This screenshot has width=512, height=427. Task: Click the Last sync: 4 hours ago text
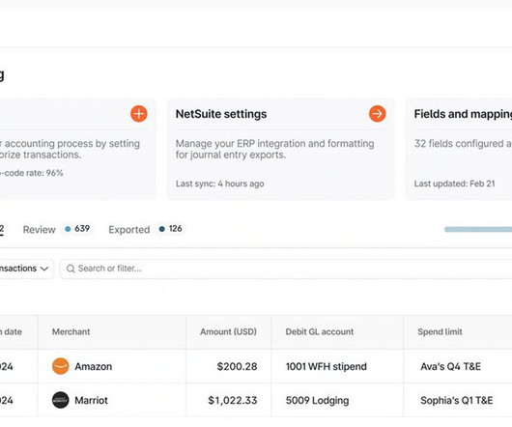point(219,184)
